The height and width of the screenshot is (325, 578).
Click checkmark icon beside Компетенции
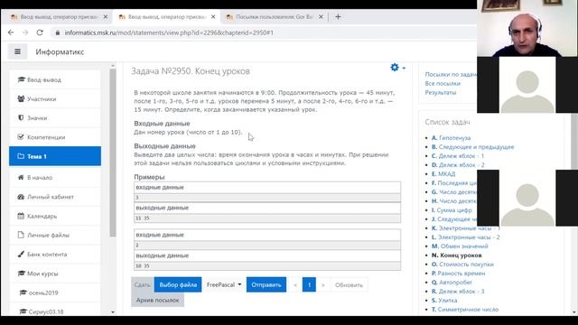21,137
